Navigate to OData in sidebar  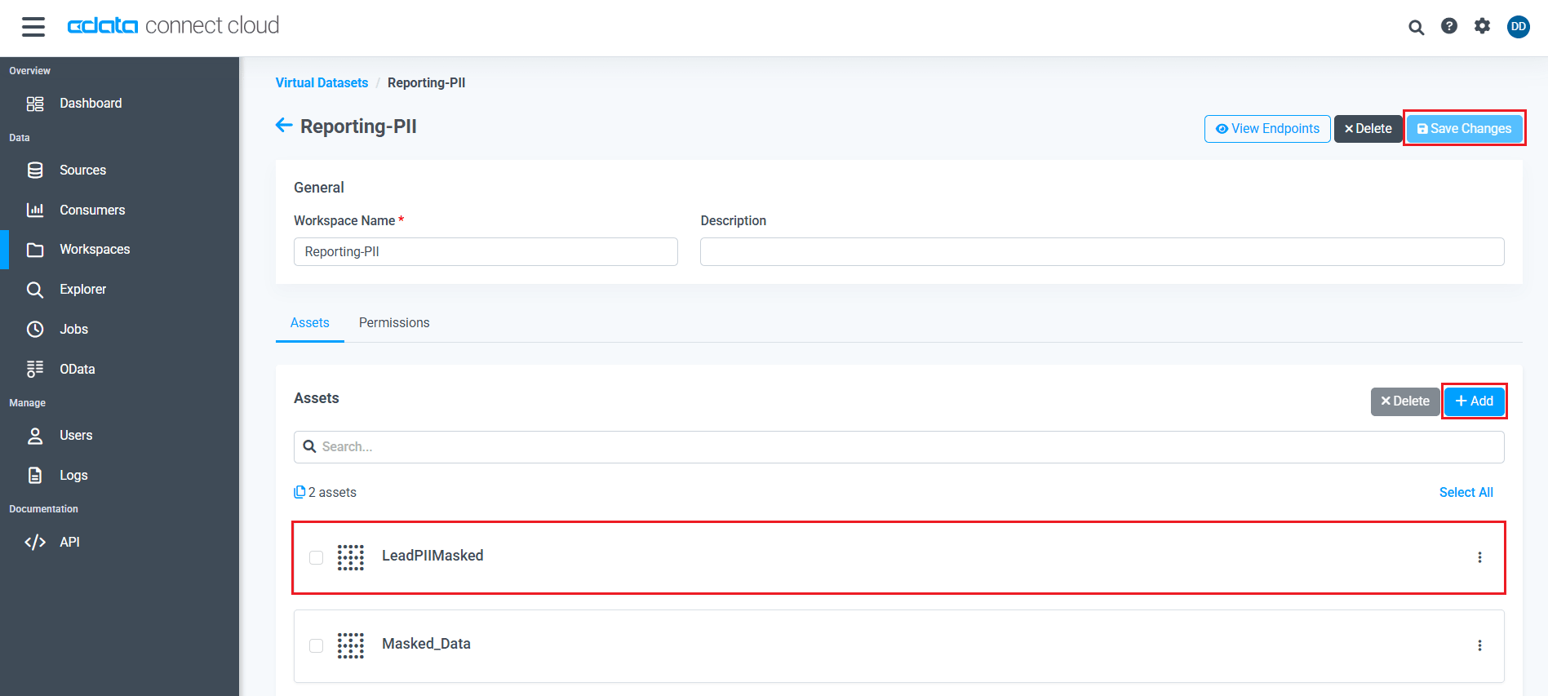pos(77,369)
